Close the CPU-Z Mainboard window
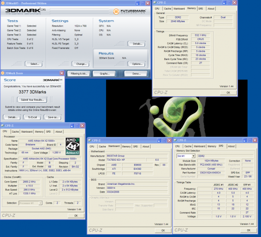Viewport: 261px width, 237px height. click(169, 140)
